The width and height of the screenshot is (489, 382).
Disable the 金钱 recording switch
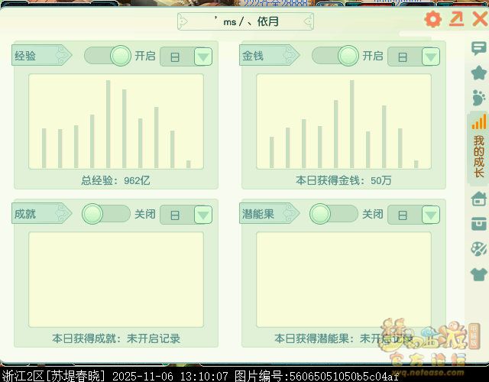[x=335, y=56]
